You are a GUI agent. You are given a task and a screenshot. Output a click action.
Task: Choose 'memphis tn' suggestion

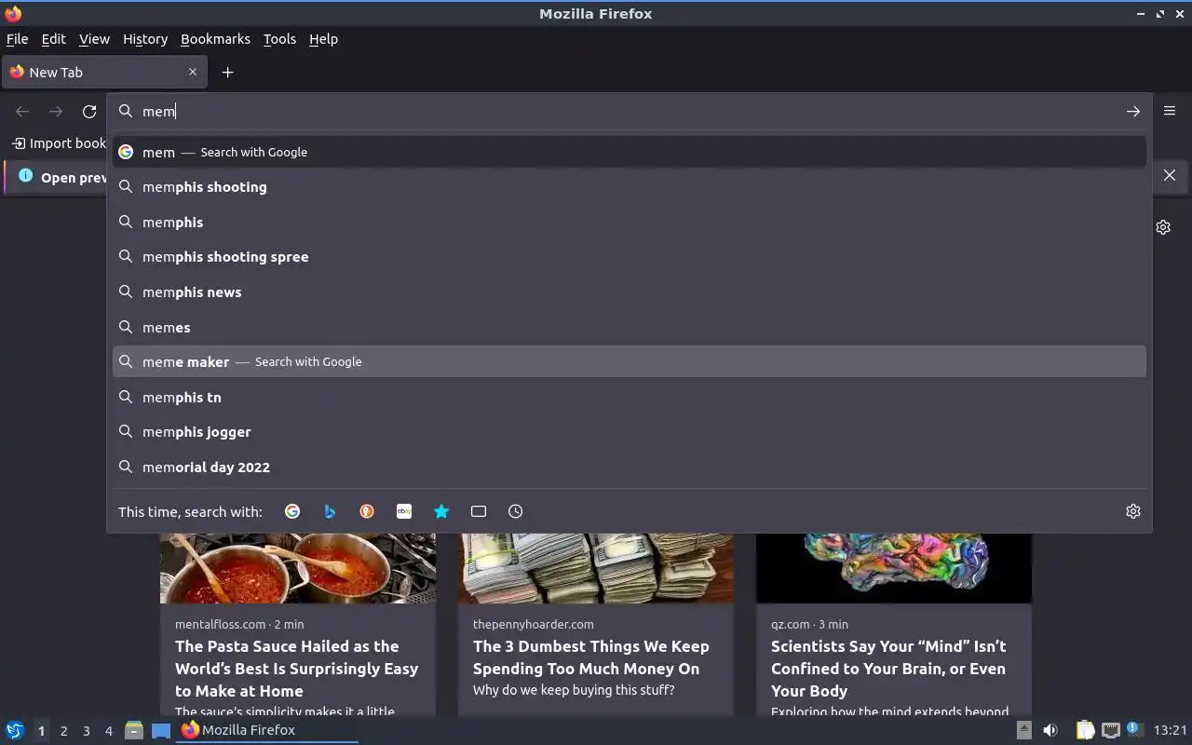tap(630, 398)
